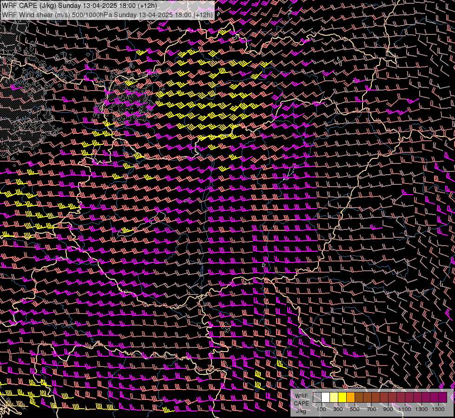Viewport: 455px width, 418px height.
Task: Select the pale yellow CAPE legend swatch
Action: pyautogui.click(x=334, y=398)
